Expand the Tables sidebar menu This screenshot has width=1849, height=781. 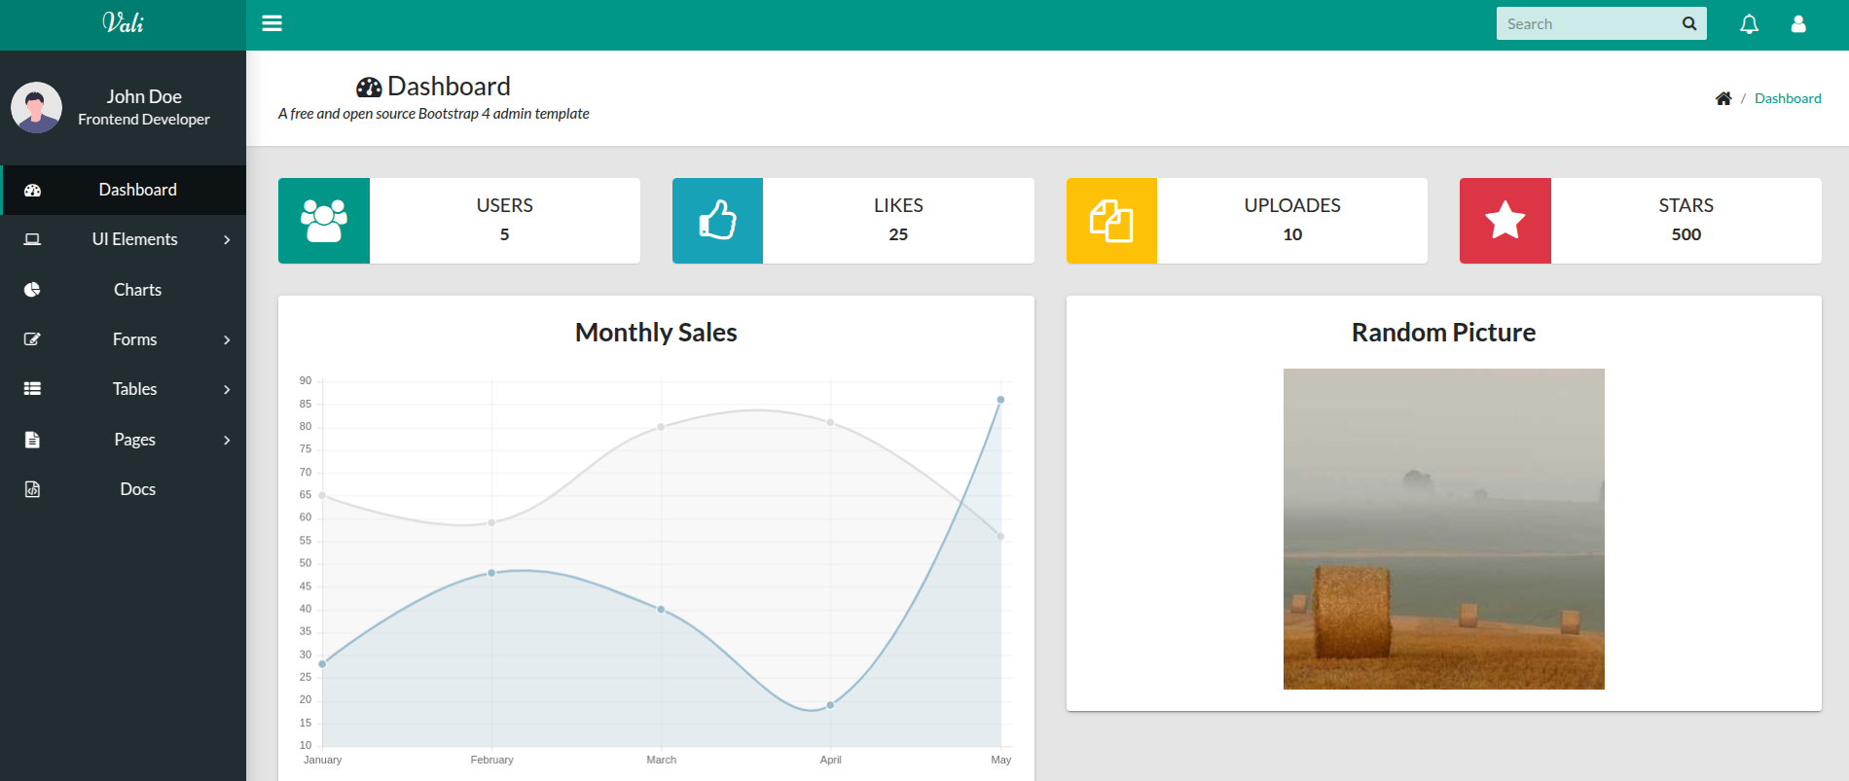134,389
